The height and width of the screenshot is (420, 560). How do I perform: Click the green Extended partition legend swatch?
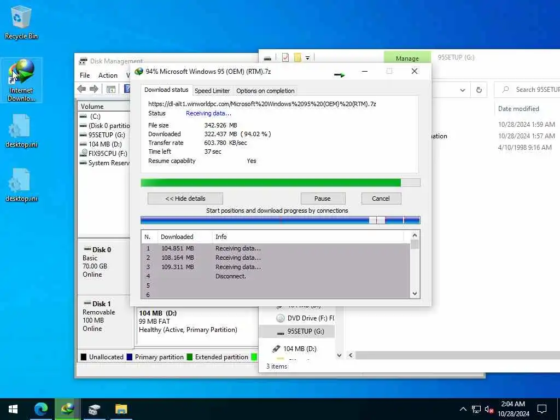[190, 357]
